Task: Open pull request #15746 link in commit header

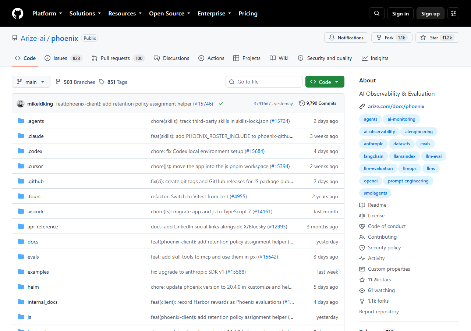Action: tap(203, 104)
